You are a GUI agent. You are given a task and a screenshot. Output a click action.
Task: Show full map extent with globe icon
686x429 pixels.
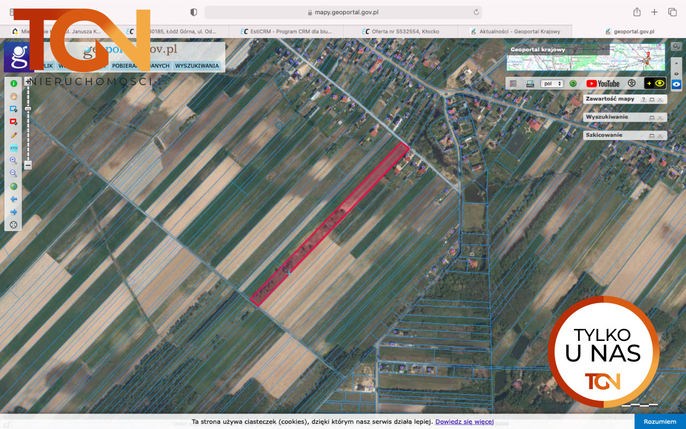pyautogui.click(x=14, y=186)
